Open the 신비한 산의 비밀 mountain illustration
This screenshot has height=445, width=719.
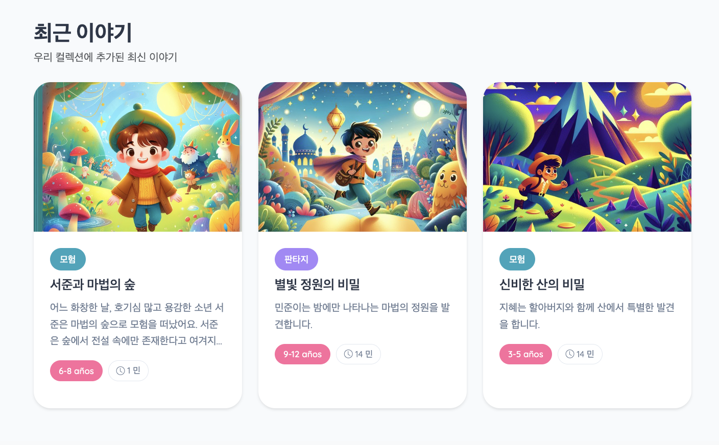[587, 157]
